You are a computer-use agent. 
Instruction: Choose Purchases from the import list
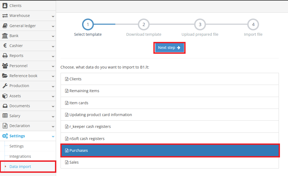tap(170, 150)
